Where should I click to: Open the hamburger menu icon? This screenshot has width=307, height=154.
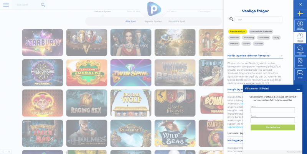pos(6,5)
